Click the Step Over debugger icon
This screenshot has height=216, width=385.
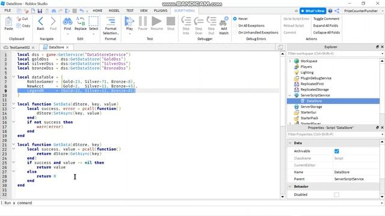(x=199, y=22)
